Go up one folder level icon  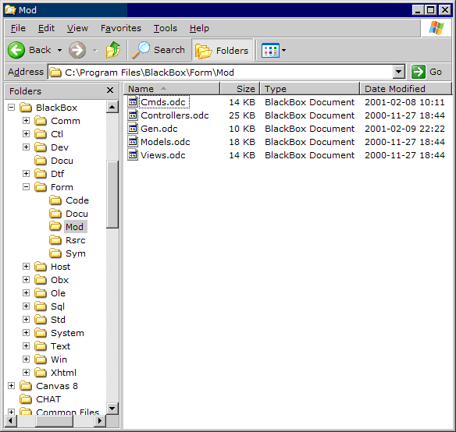tap(113, 50)
